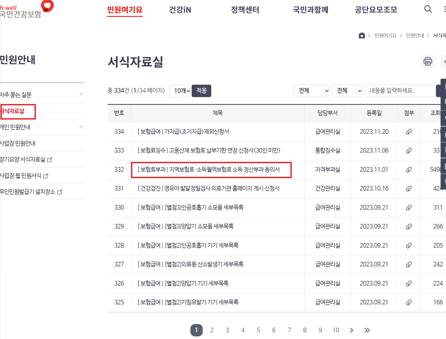Viewport: 446px width, 339px height.
Task: Click the 내용을 입력하세요 search field
Action: click(399, 91)
